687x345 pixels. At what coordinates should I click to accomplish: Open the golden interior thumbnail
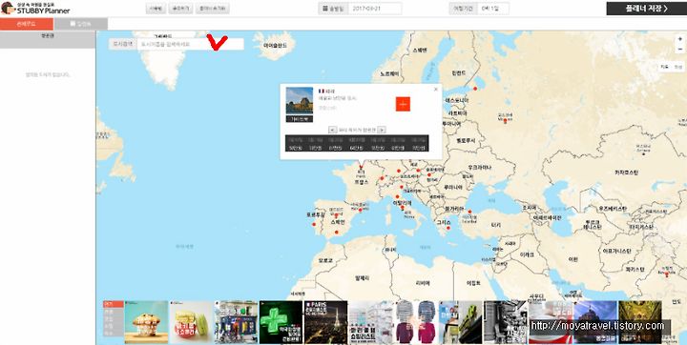tap(640, 322)
